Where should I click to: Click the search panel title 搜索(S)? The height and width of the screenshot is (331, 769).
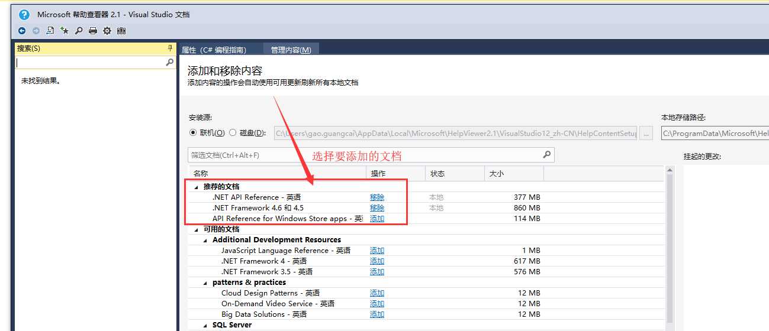pyautogui.click(x=28, y=48)
